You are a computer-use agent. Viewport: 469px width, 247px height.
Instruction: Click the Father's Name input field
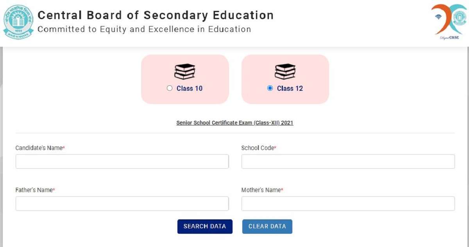click(x=122, y=203)
